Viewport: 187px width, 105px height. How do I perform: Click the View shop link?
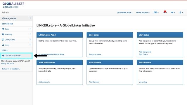pyautogui.click(x=143, y=82)
